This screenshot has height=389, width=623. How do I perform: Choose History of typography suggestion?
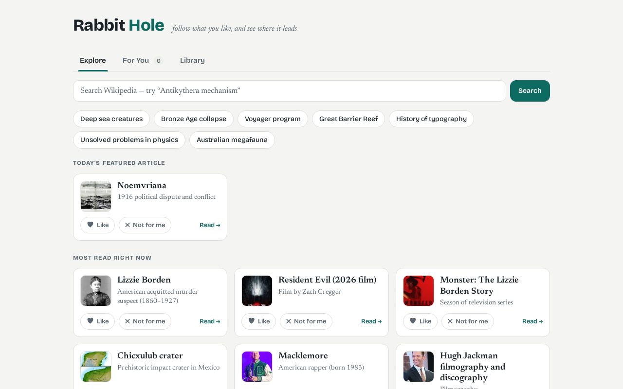click(431, 119)
